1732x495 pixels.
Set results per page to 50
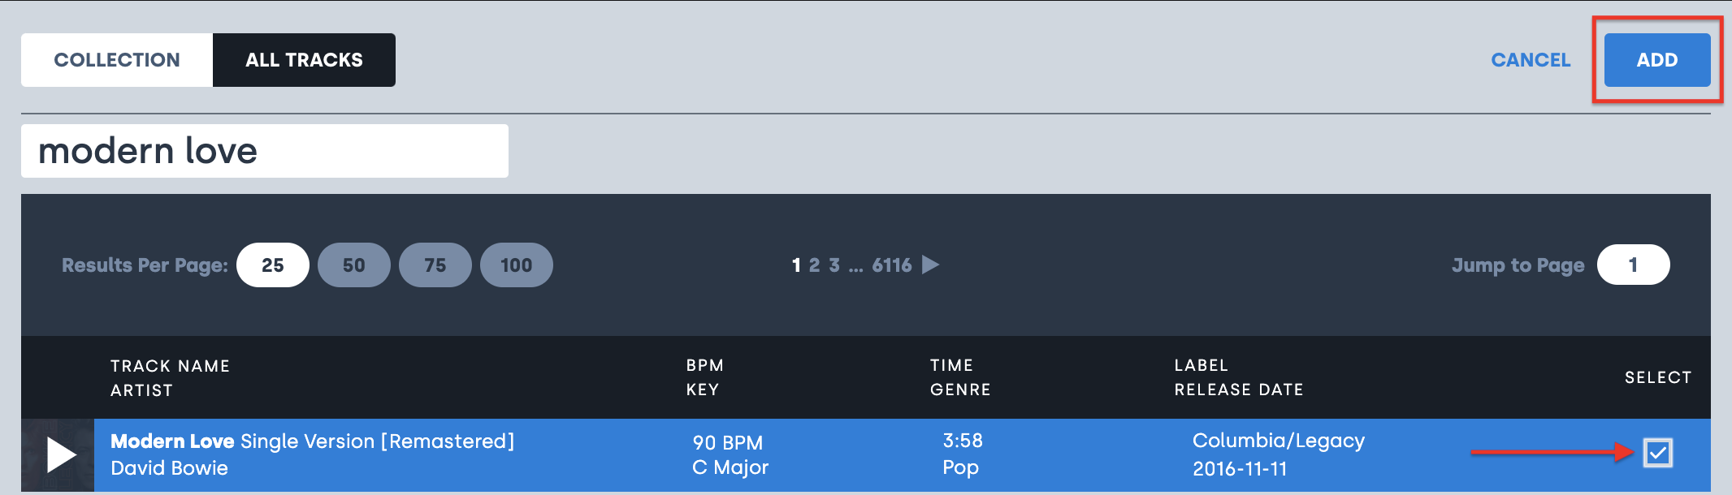pyautogui.click(x=354, y=265)
